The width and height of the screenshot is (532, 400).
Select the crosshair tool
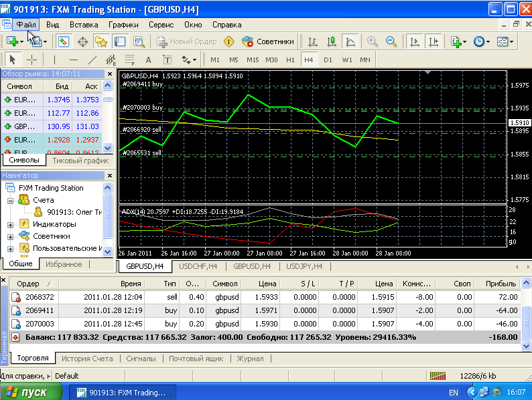pos(32,60)
